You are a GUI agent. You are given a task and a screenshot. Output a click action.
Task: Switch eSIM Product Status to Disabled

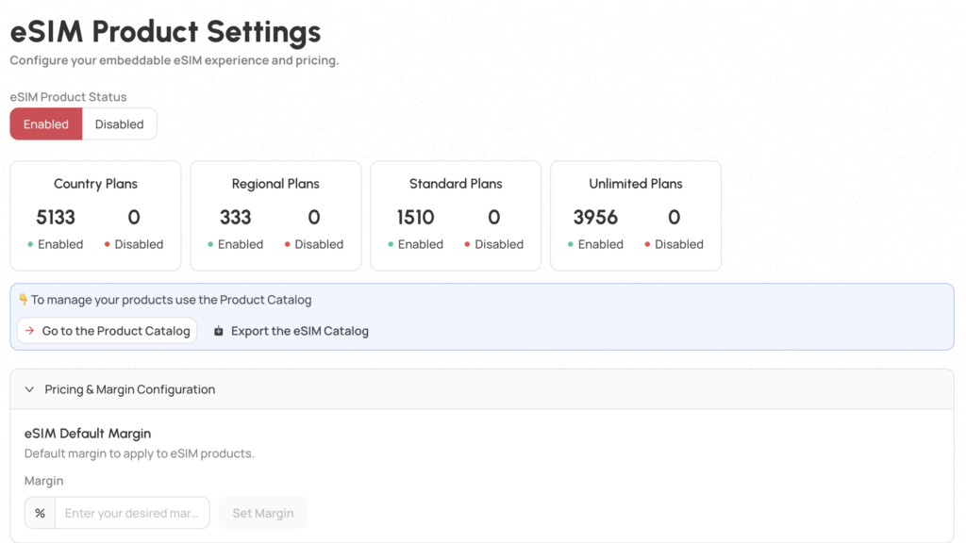point(119,124)
